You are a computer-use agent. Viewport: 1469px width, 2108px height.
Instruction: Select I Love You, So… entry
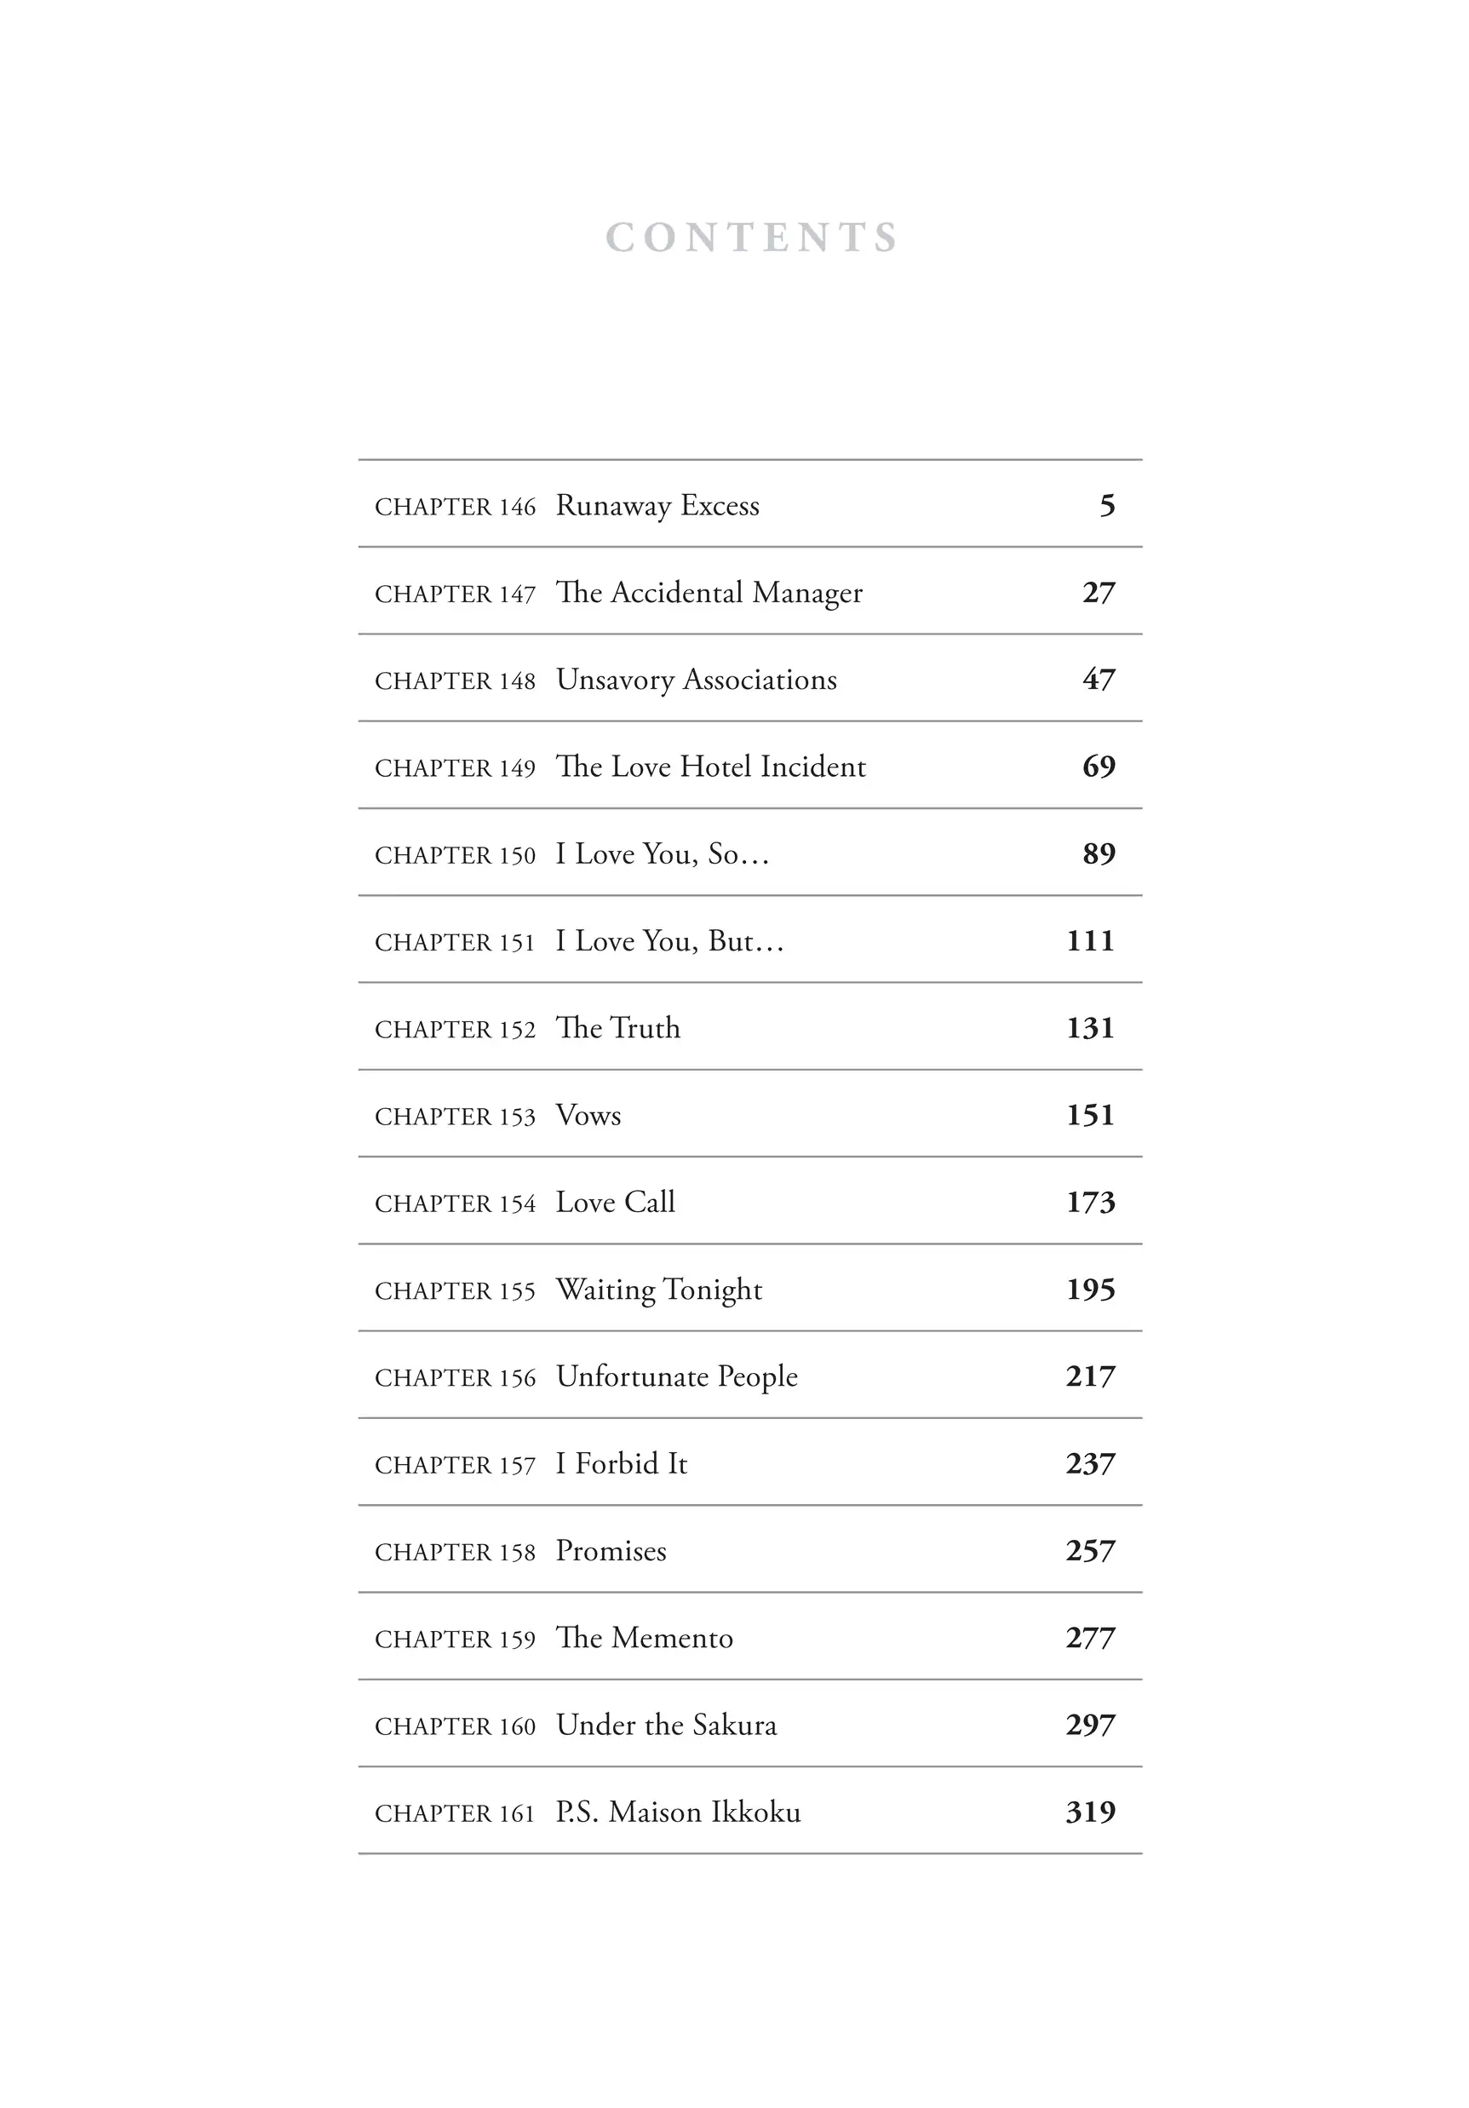tap(749, 854)
